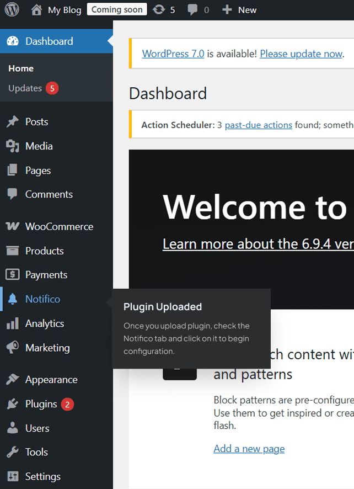
Task: Open the Dashboard menu item
Action: (x=56, y=41)
